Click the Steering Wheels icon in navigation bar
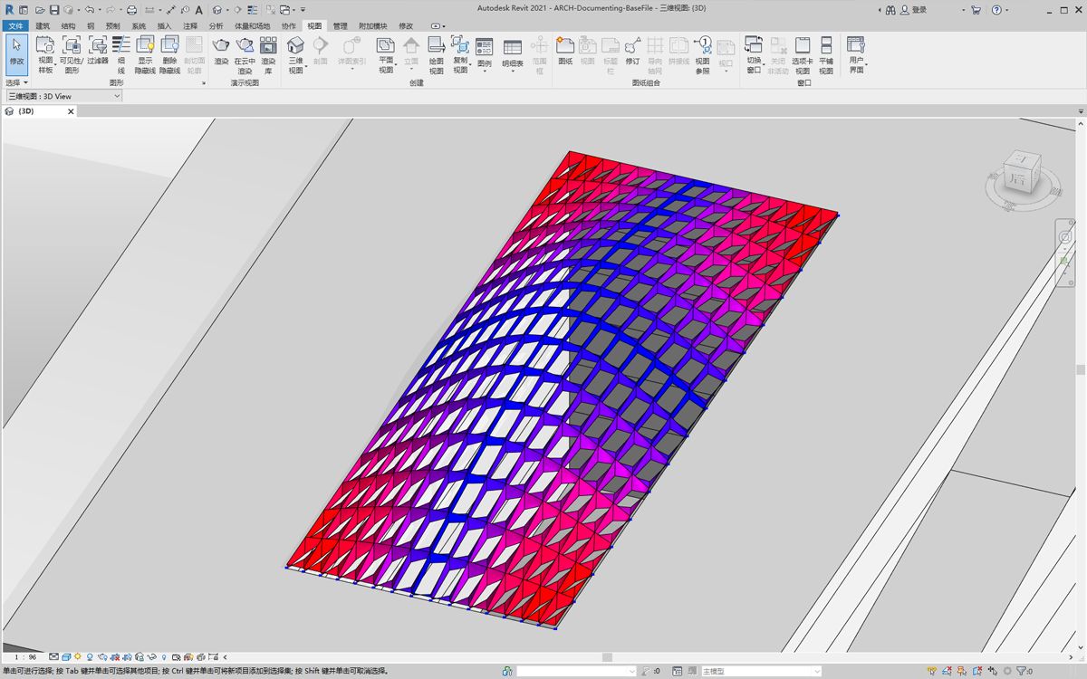Image resolution: width=1087 pixels, height=679 pixels. point(1065,237)
